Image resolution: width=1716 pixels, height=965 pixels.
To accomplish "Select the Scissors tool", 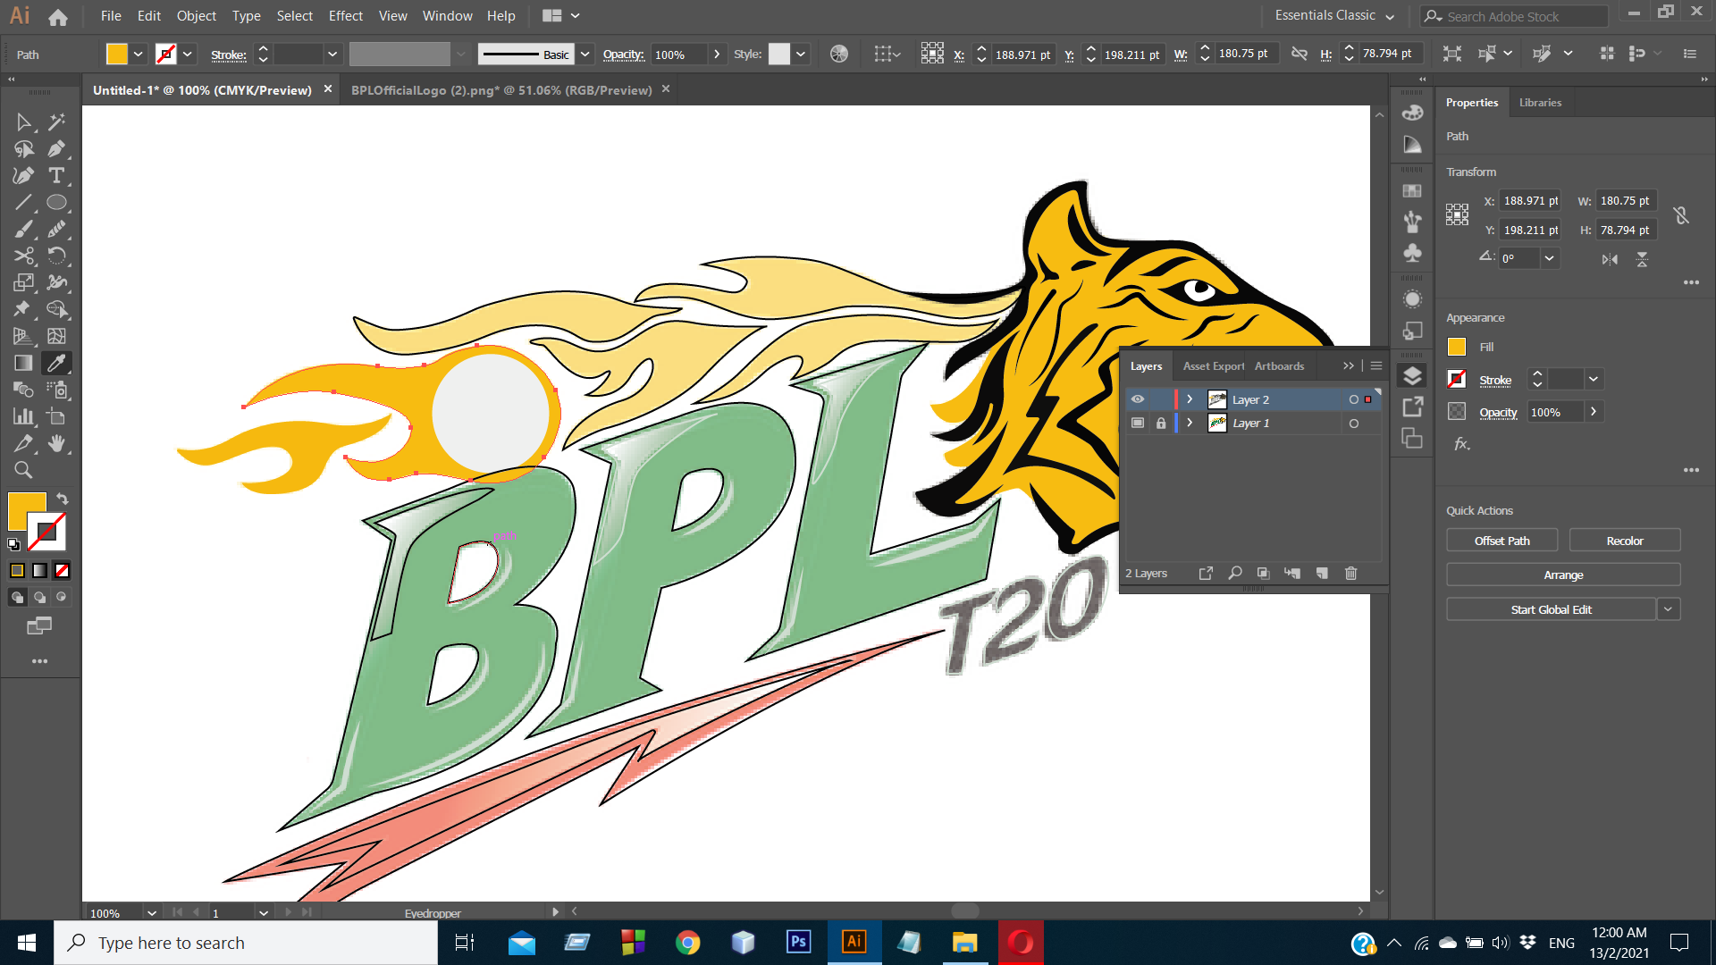I will (24, 256).
